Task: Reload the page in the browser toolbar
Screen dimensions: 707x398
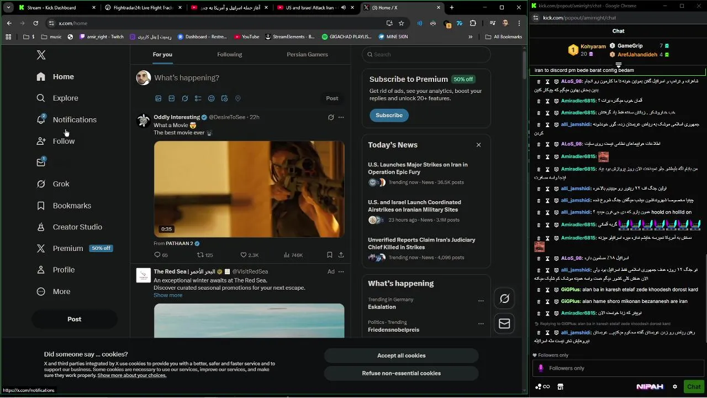Action: point(36,23)
